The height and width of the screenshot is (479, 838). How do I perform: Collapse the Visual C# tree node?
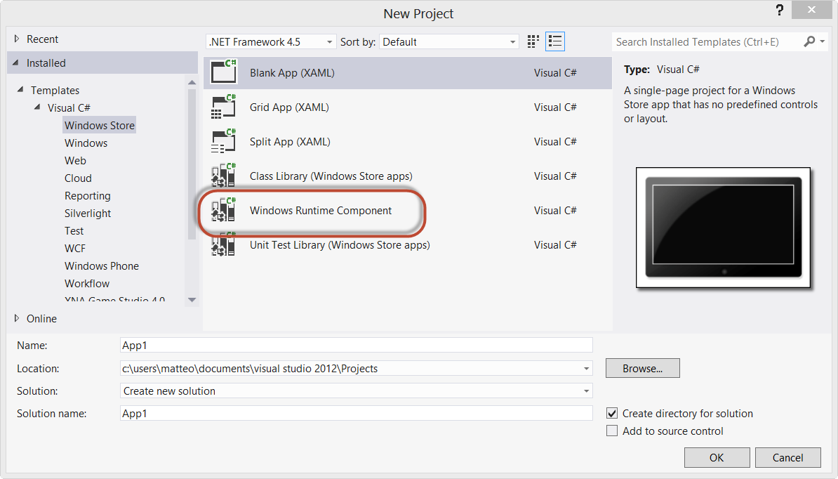(x=37, y=107)
